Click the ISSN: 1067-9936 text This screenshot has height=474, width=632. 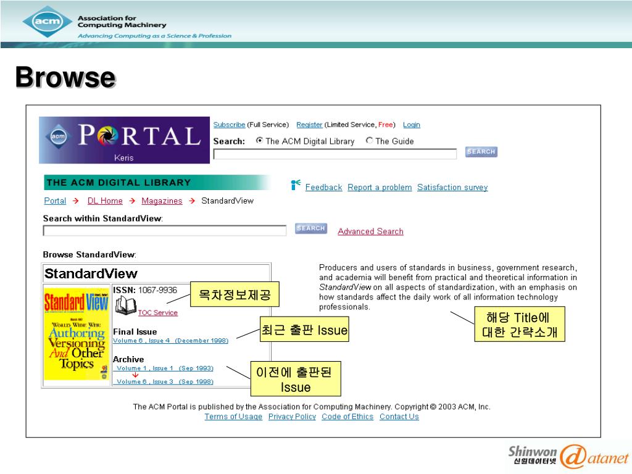click(x=144, y=290)
